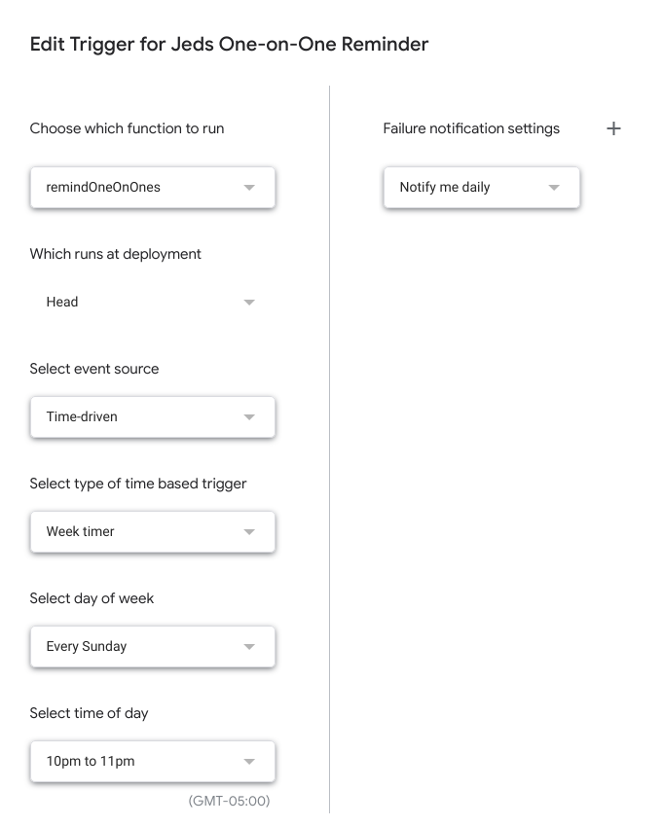663x826 pixels.
Task: Pick a different day than Every Sunday
Action: coord(136,646)
